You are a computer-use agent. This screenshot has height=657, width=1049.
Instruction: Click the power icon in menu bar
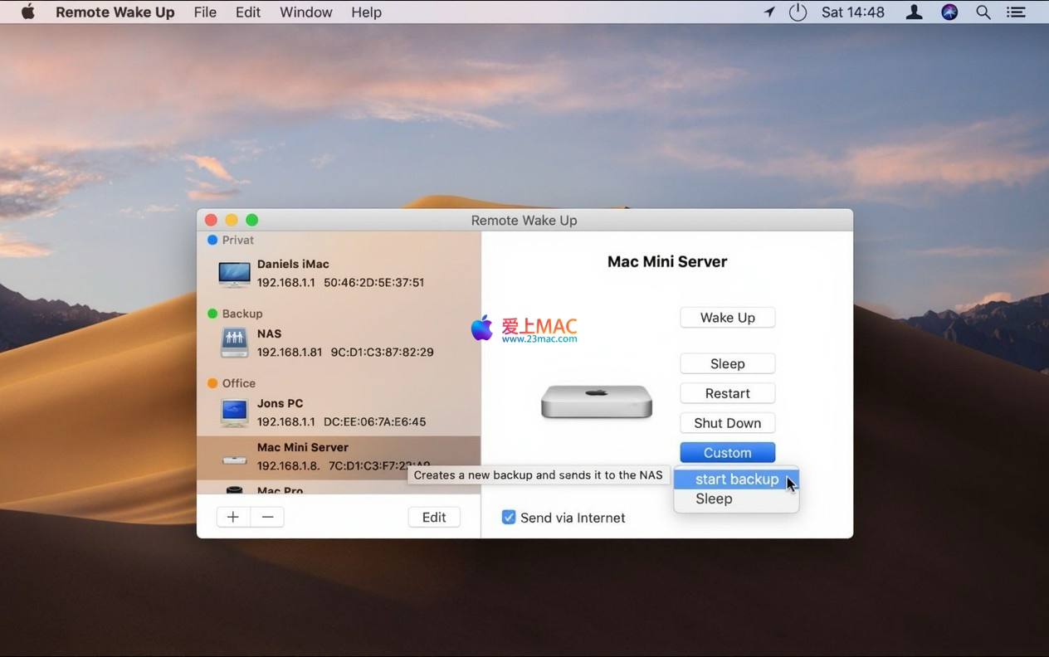pos(798,12)
